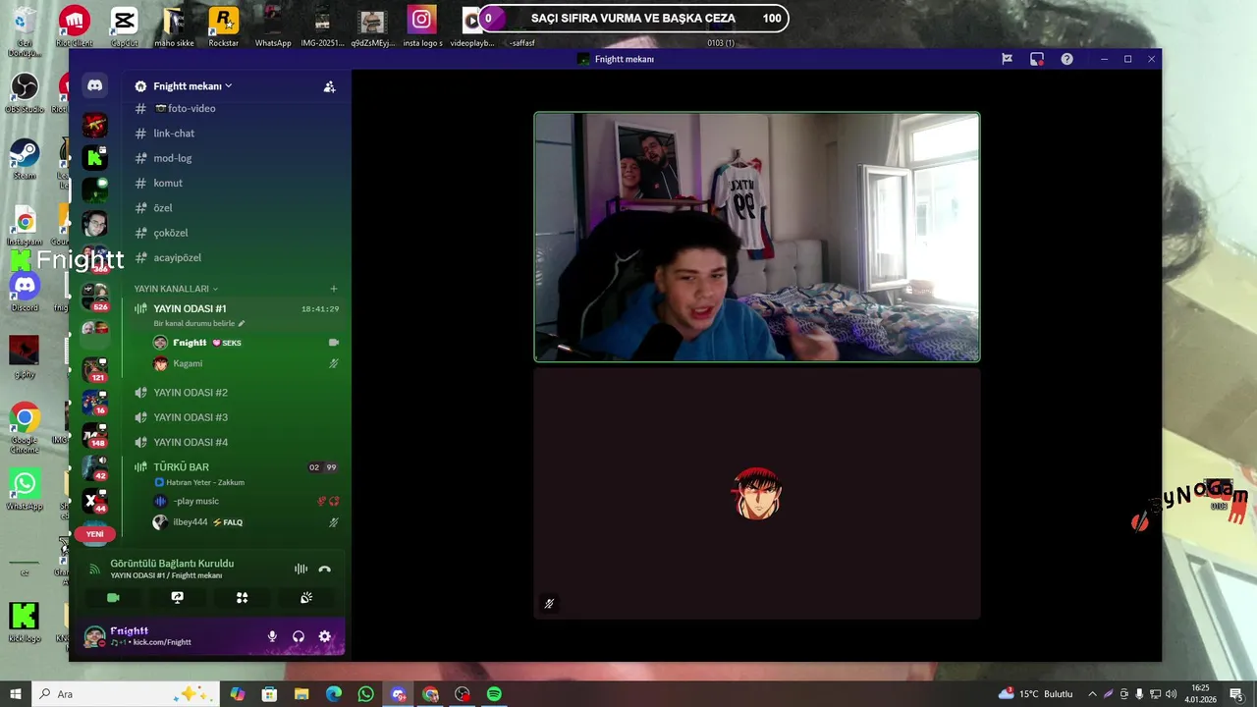Open the soundboard icon
The height and width of the screenshot is (707, 1257).
pos(306,597)
